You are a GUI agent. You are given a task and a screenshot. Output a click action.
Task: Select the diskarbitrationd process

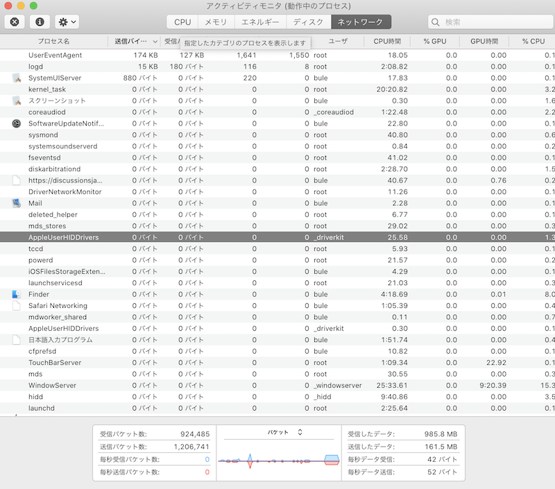pos(277,169)
